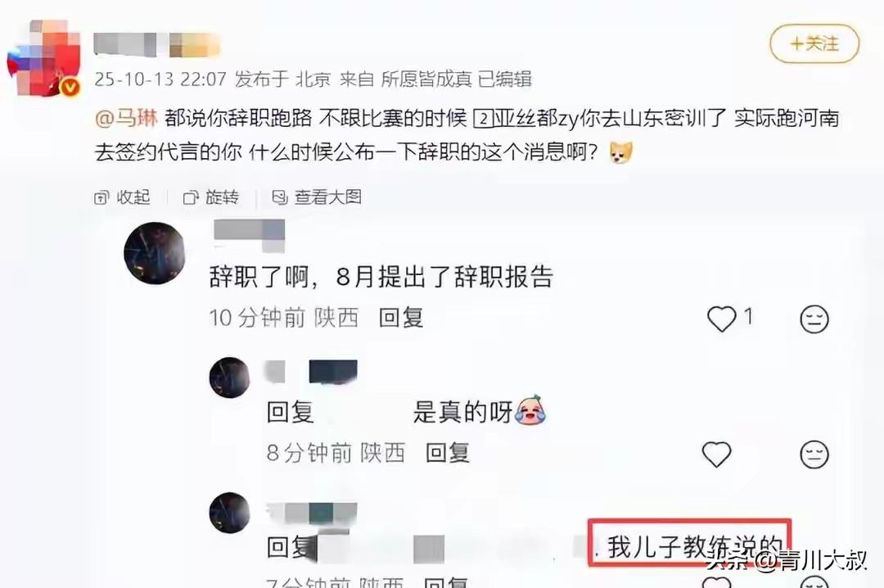Reply to the 10分钟前 comment

401,318
